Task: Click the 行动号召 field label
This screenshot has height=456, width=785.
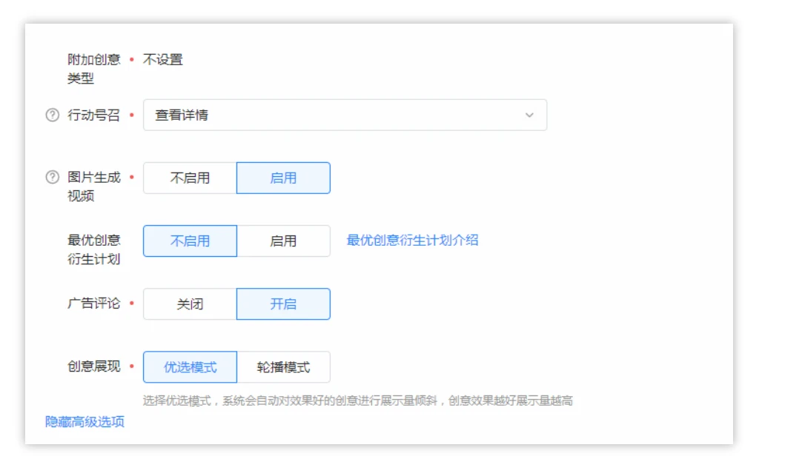Action: [x=93, y=115]
